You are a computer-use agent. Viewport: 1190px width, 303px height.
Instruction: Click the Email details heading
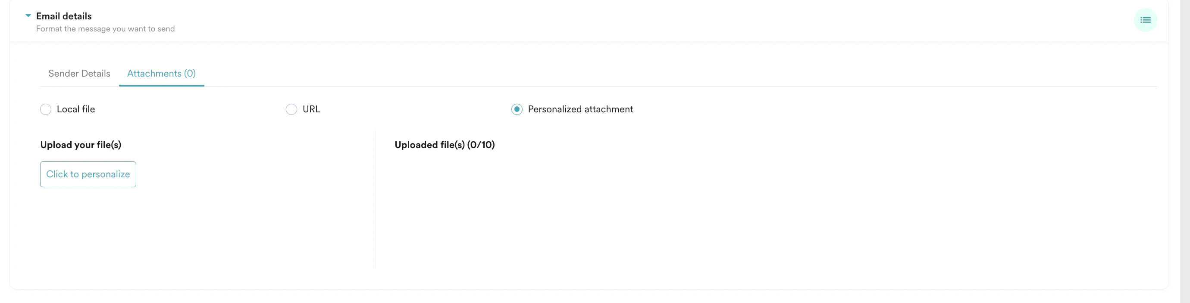click(64, 15)
